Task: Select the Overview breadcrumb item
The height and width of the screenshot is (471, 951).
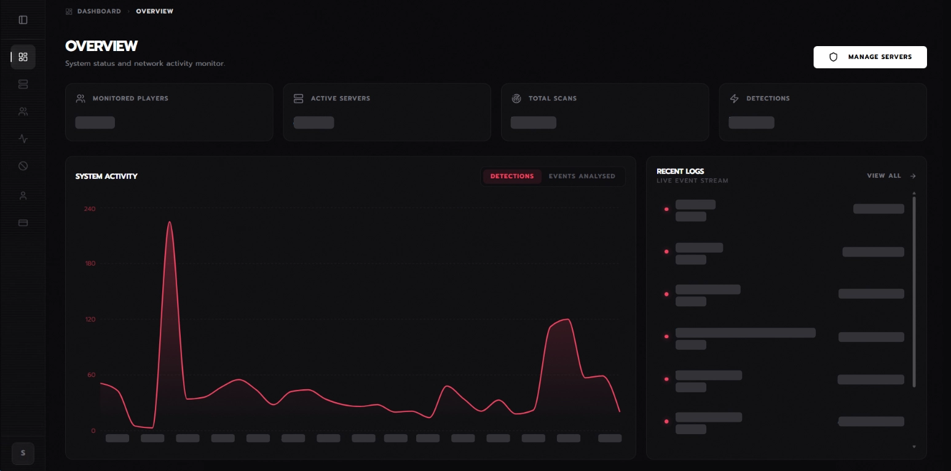Action: tap(154, 11)
